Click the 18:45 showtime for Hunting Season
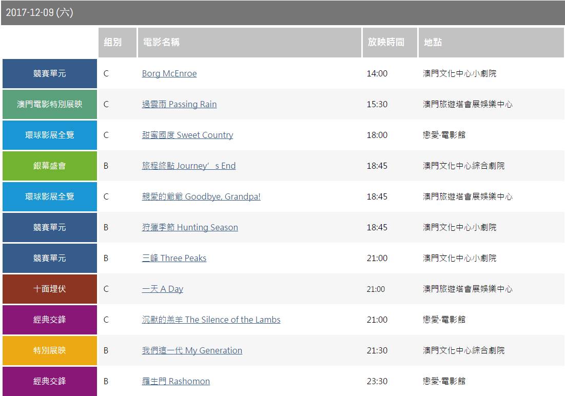 377,227
